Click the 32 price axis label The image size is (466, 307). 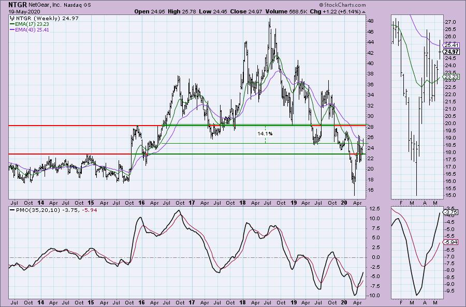pyautogui.click(x=370, y=105)
